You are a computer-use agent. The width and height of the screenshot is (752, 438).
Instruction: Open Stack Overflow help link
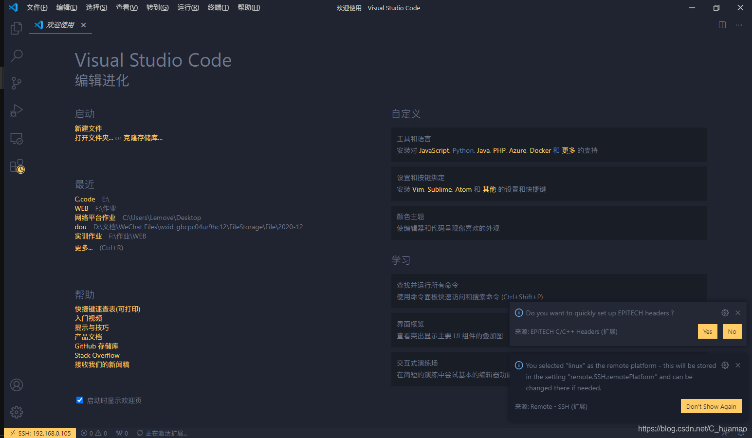coord(97,355)
